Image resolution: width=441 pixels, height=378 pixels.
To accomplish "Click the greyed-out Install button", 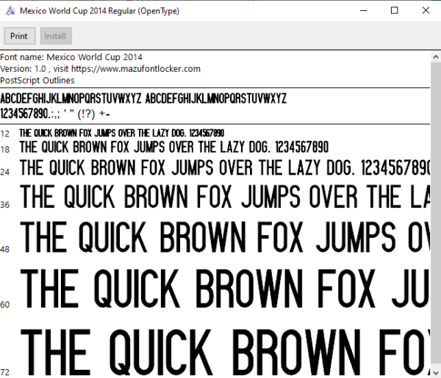I will [x=56, y=36].
